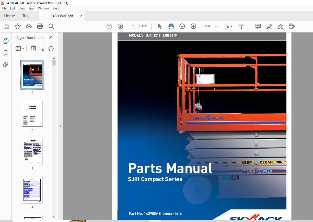Open the View menu
The width and height of the screenshot is (313, 222).
point(22,8)
